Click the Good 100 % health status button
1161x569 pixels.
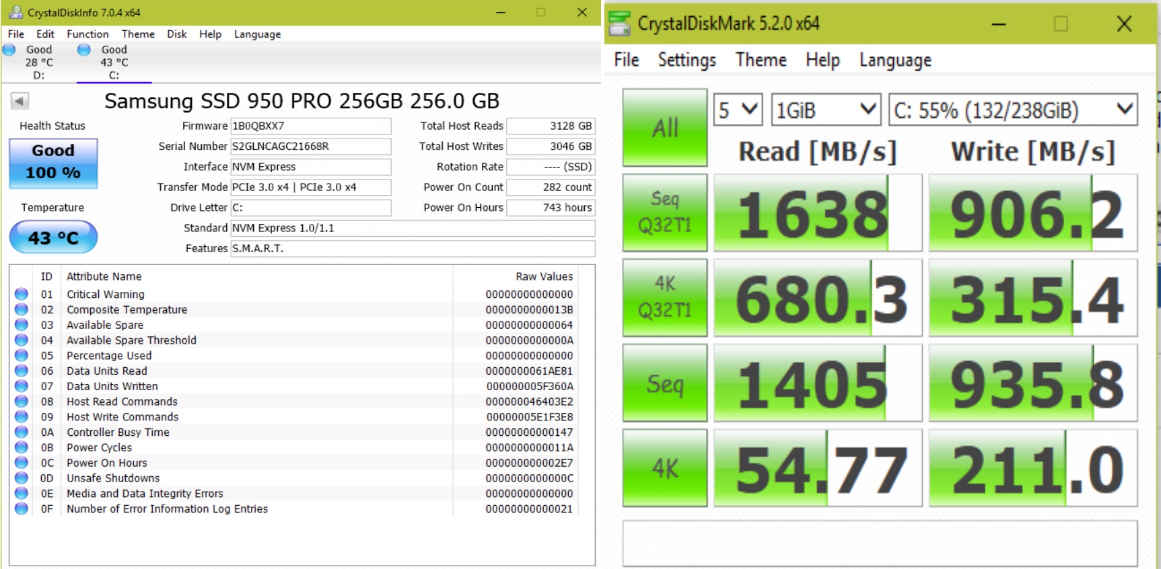[53, 163]
